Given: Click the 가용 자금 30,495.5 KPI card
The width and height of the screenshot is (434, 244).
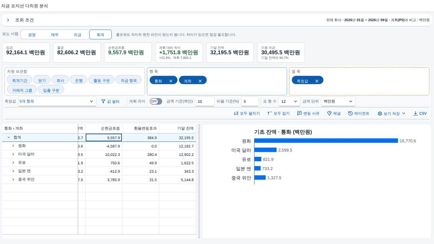Looking at the screenshot, I should [281, 52].
